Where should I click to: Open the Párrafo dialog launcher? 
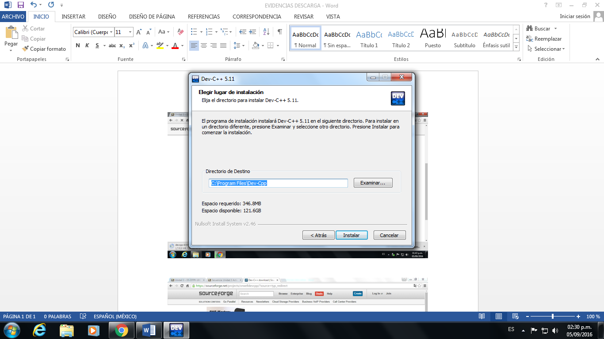(x=283, y=59)
